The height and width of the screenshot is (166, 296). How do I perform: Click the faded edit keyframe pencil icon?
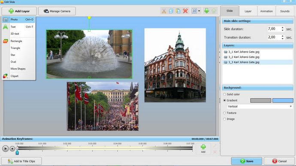pos(214,146)
